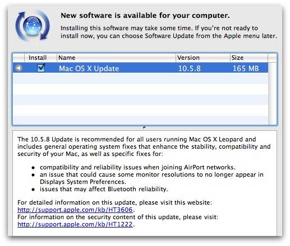Uncheck the Install checkbox for Mac OS X Update
The height and width of the screenshot is (246, 290).
(41, 68)
